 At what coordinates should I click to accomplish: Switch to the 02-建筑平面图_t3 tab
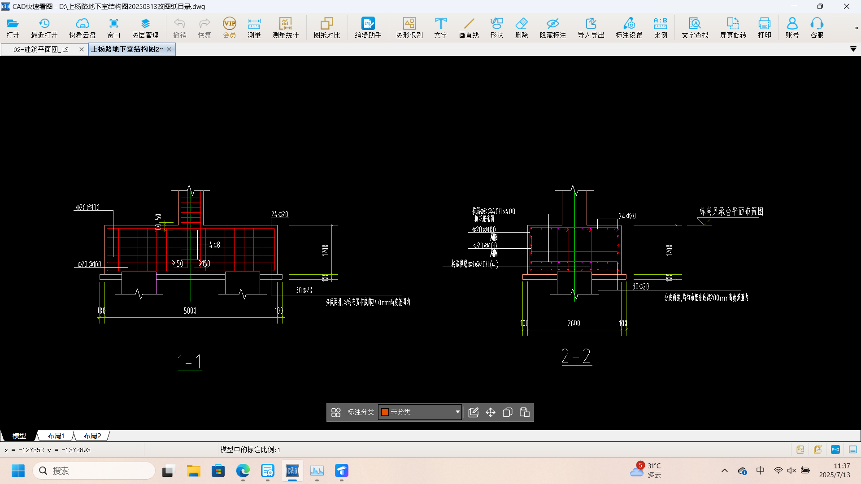tap(41, 49)
